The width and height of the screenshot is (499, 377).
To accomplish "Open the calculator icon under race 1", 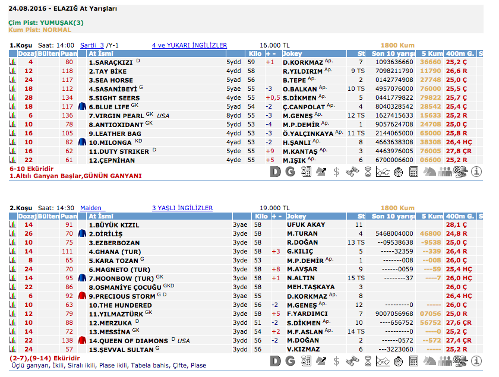I will coord(414,172).
